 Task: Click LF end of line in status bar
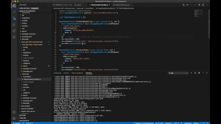181,123
